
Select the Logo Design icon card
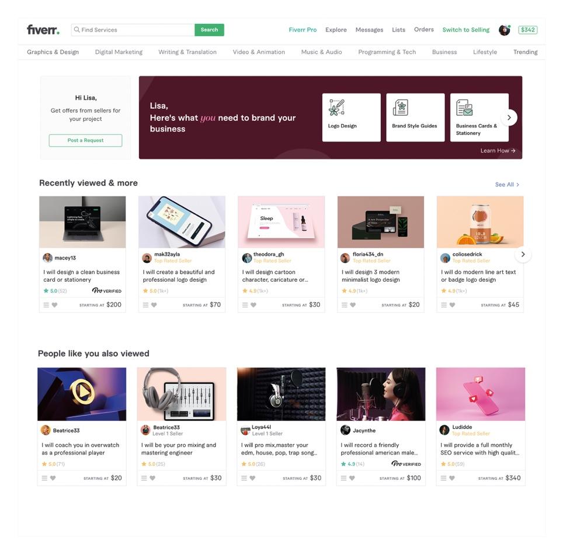coord(351,117)
